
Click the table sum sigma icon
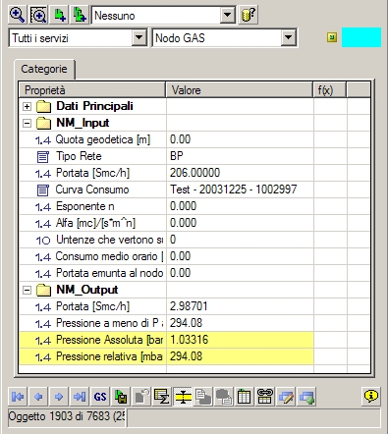(x=162, y=397)
